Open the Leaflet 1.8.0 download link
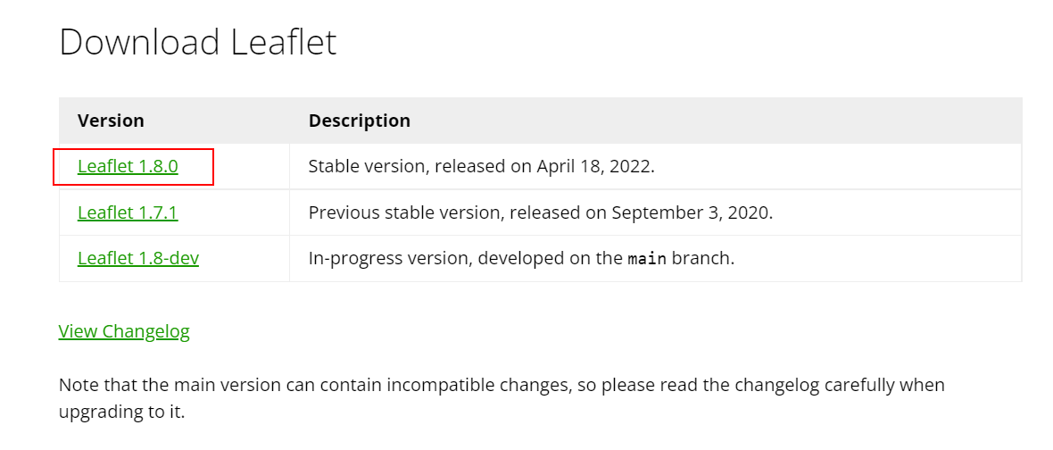 (x=128, y=166)
